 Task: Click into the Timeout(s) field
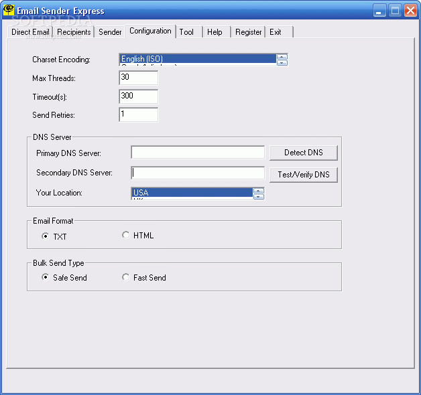tap(139, 96)
